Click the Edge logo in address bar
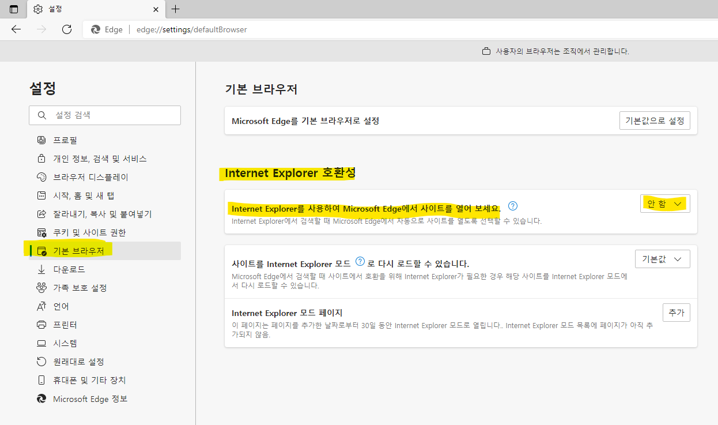The height and width of the screenshot is (425, 718). point(96,29)
